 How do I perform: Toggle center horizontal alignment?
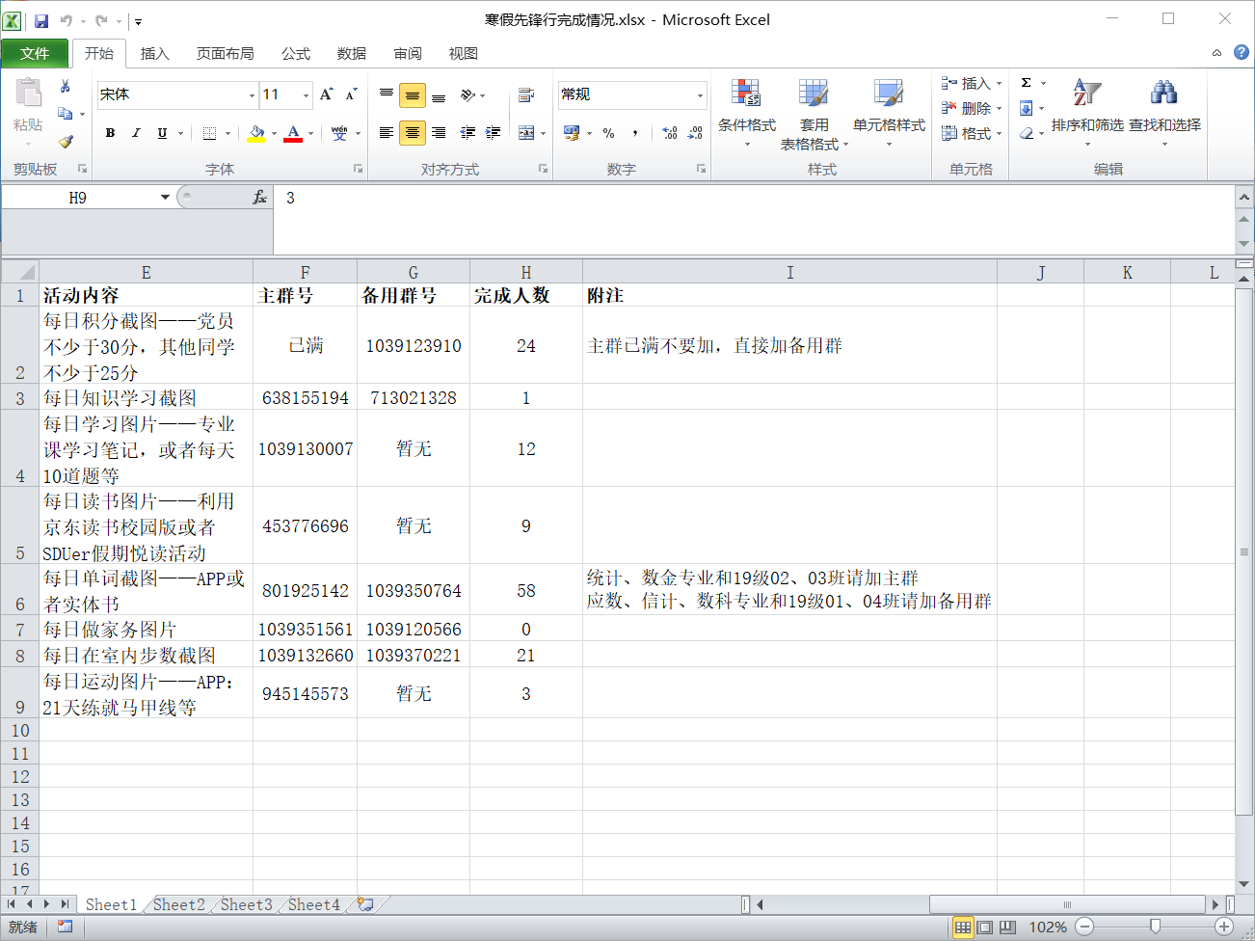(413, 133)
